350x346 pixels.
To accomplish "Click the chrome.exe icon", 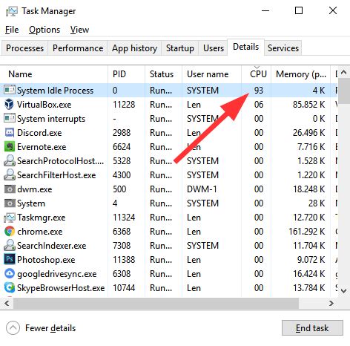I will coord(10,232).
